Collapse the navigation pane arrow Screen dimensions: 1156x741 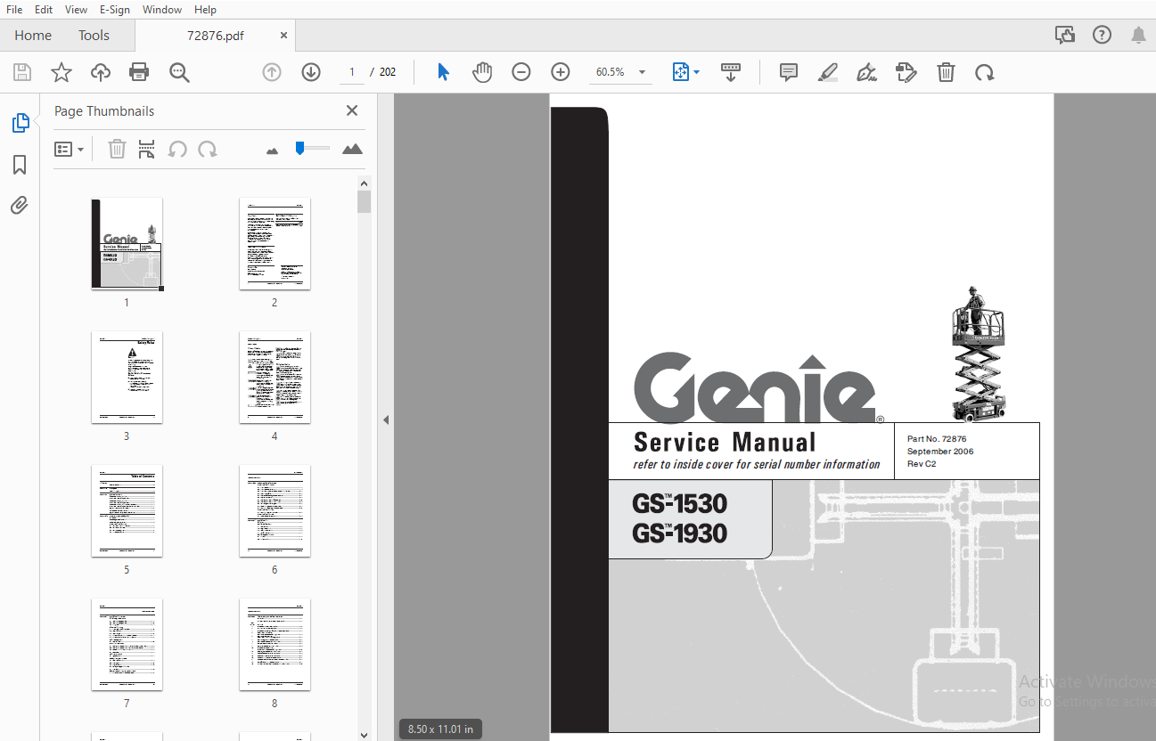[386, 419]
